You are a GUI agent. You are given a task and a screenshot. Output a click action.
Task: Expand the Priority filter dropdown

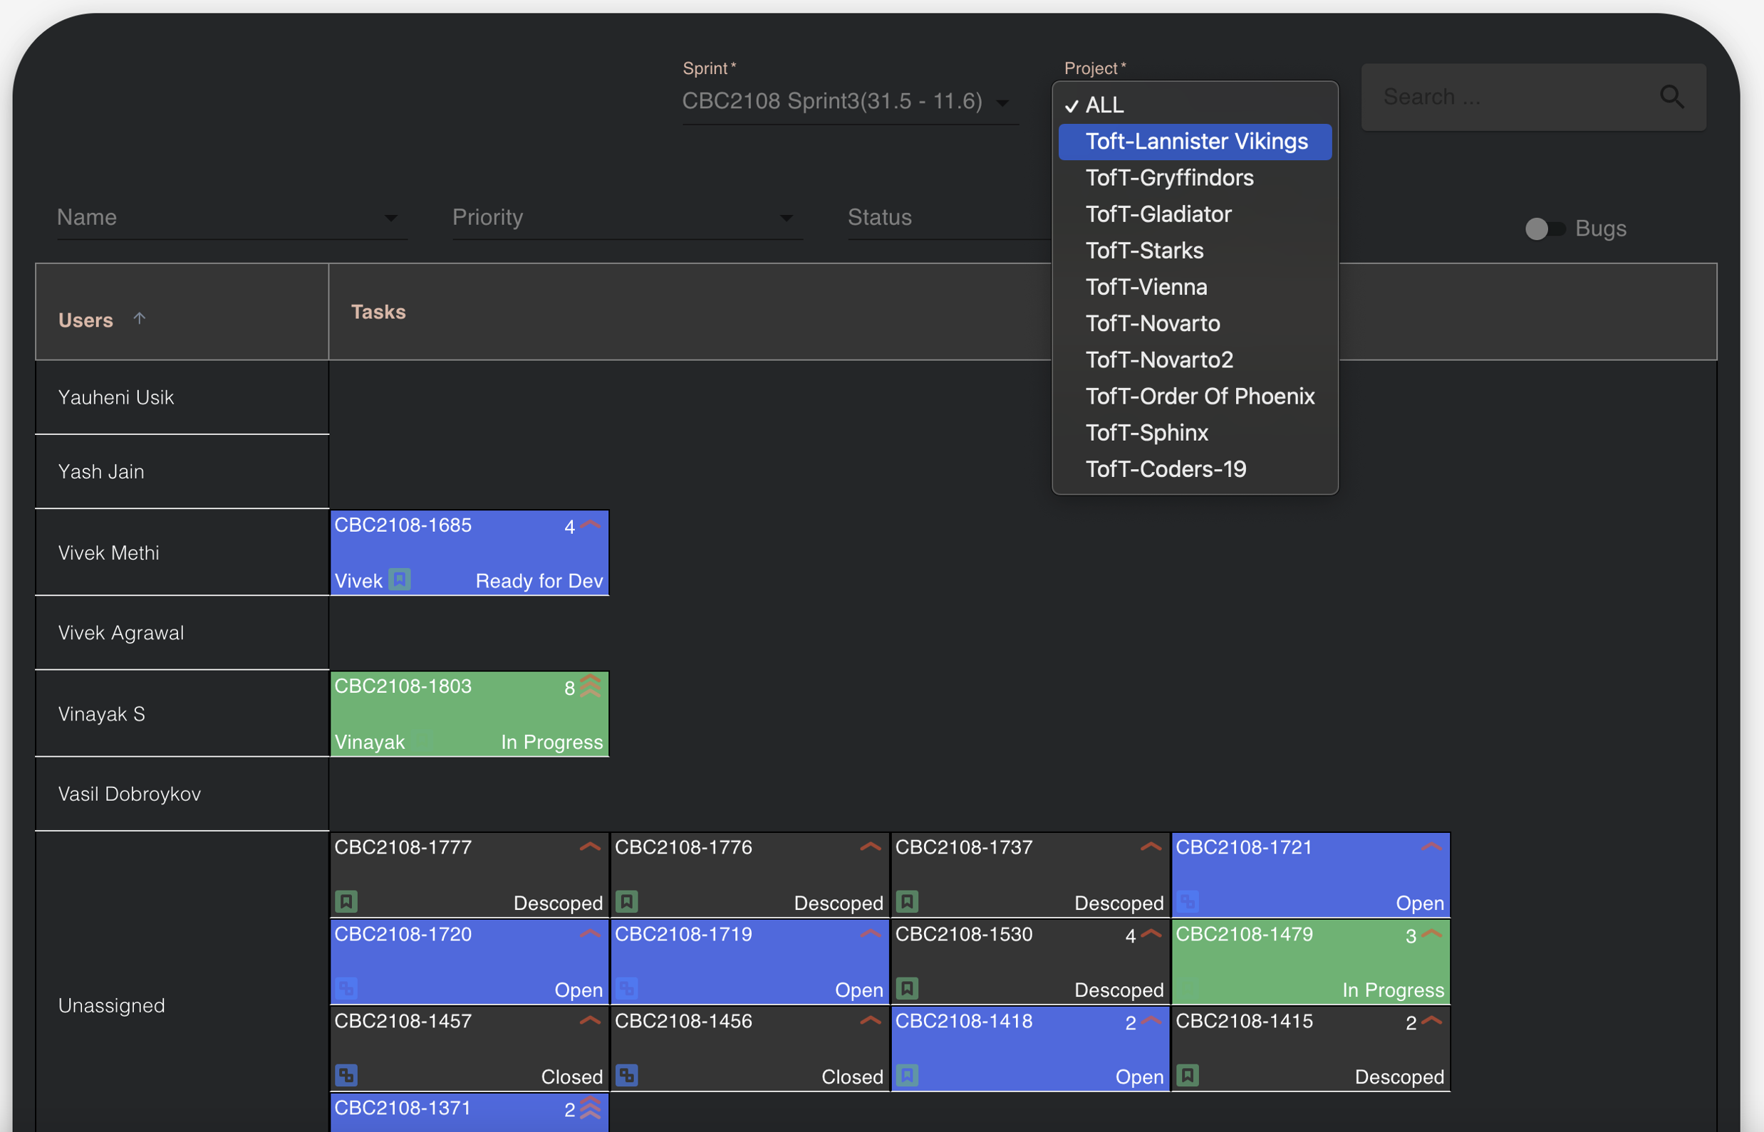tap(787, 219)
